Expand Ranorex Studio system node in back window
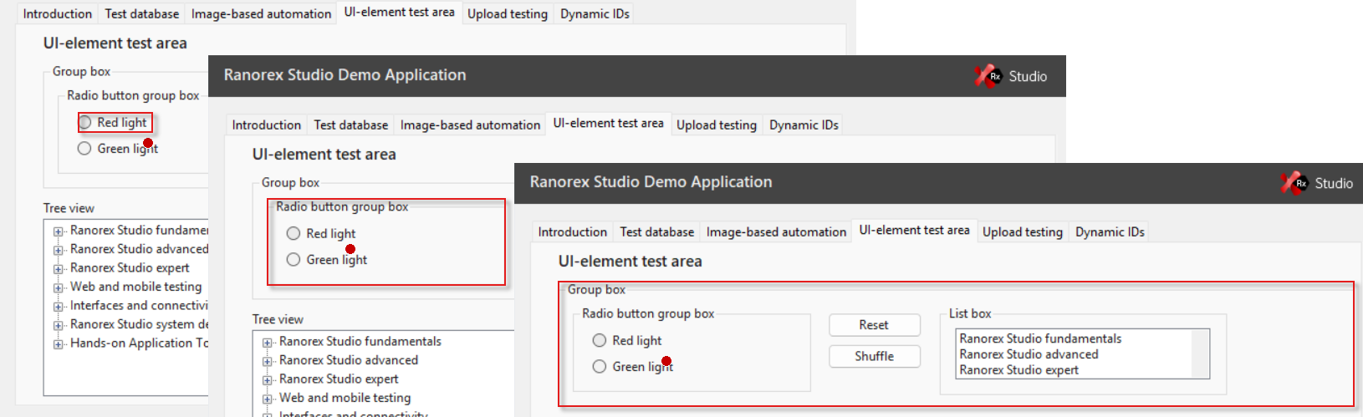The image size is (1363, 417). (59, 325)
